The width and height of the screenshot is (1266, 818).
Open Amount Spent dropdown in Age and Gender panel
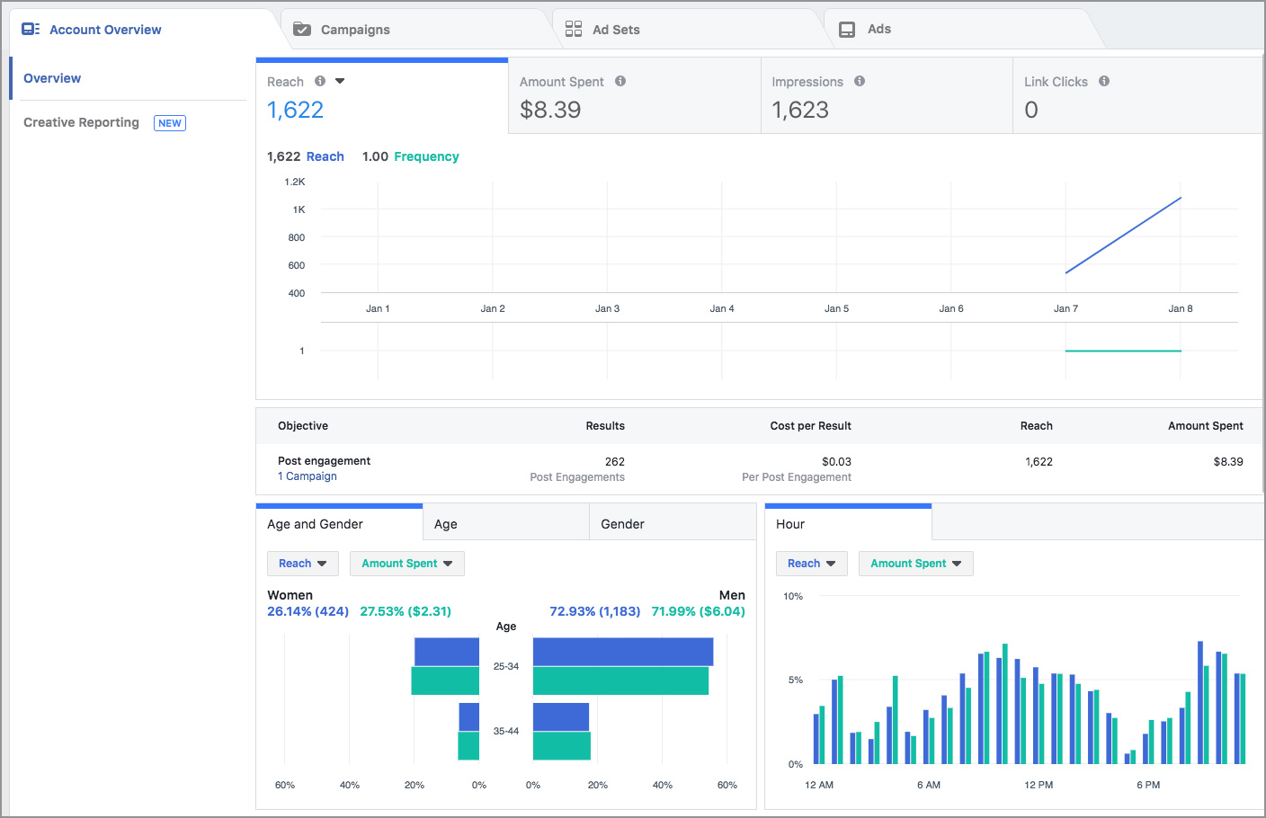406,564
